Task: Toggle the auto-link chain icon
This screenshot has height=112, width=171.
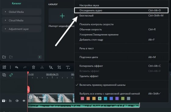Action: pyautogui.click(x=11, y=75)
